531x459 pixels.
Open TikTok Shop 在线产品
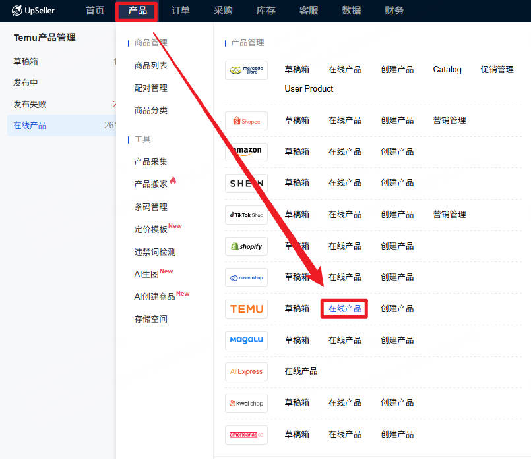(x=345, y=215)
